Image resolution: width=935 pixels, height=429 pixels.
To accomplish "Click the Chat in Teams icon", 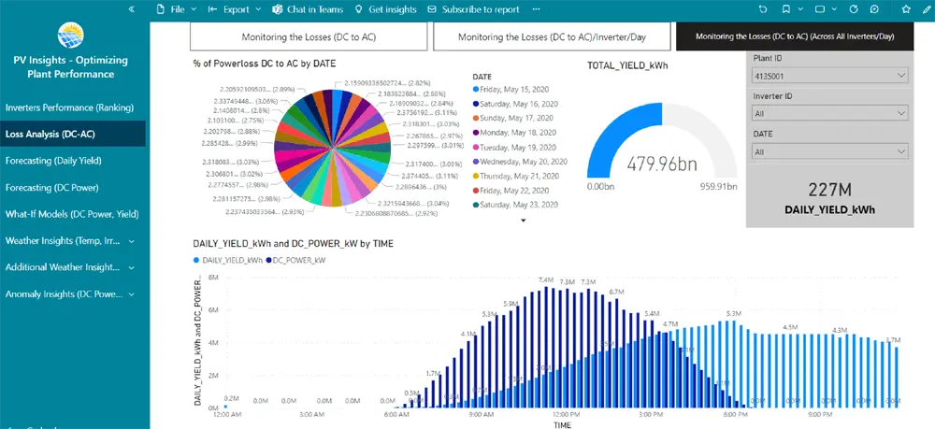I will pyautogui.click(x=278, y=9).
